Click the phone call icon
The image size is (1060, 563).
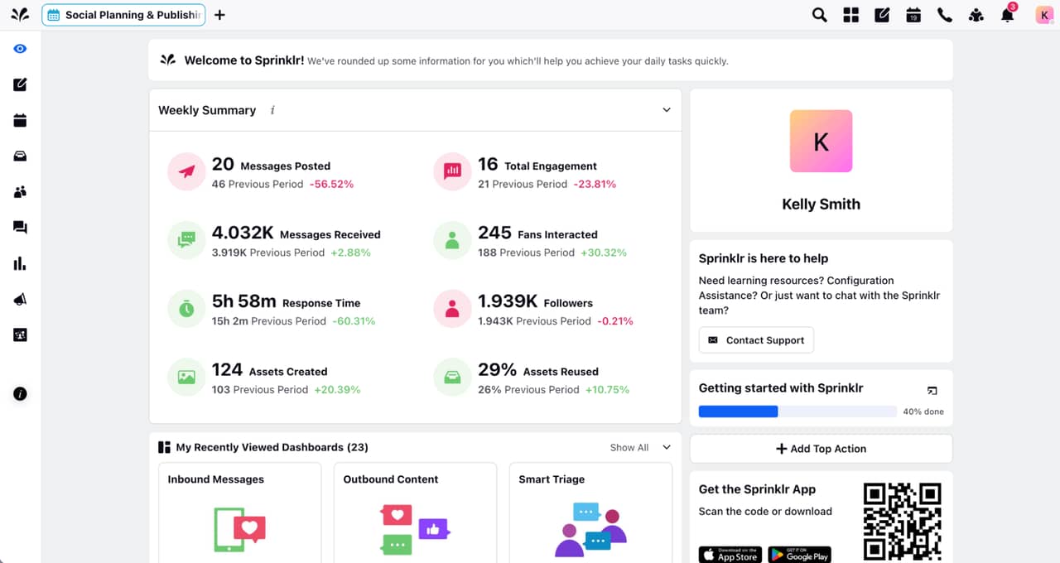pyautogui.click(x=944, y=15)
